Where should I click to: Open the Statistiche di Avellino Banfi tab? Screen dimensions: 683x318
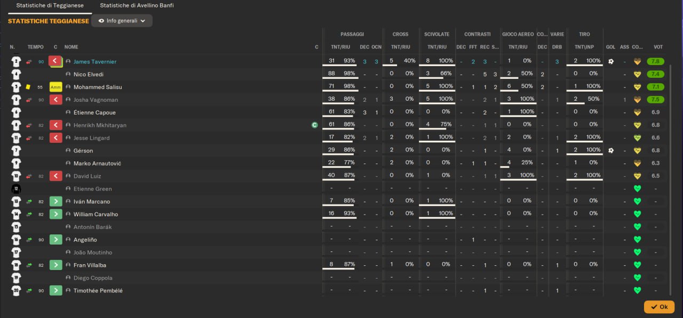[x=137, y=5]
